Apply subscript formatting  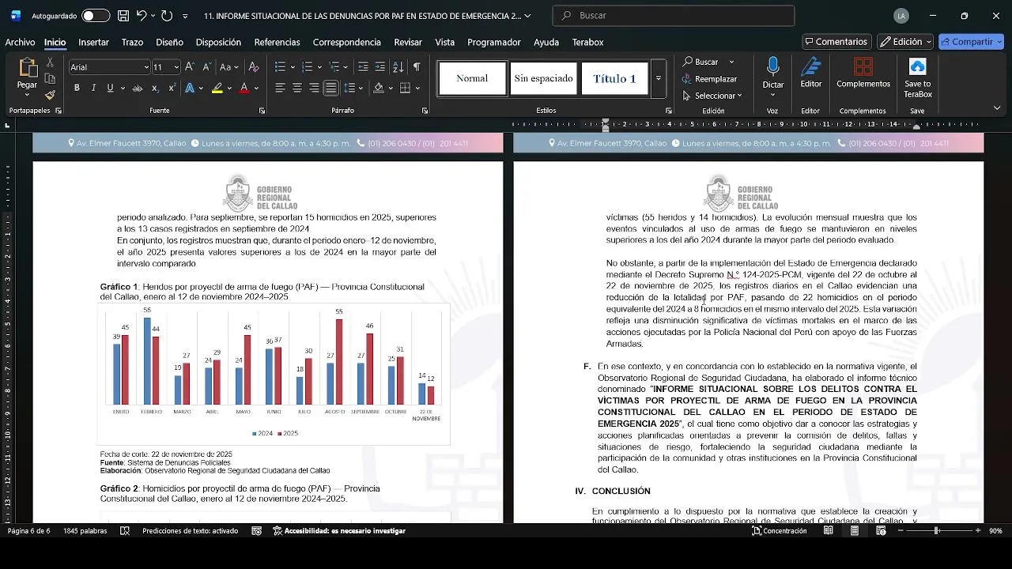(x=155, y=88)
